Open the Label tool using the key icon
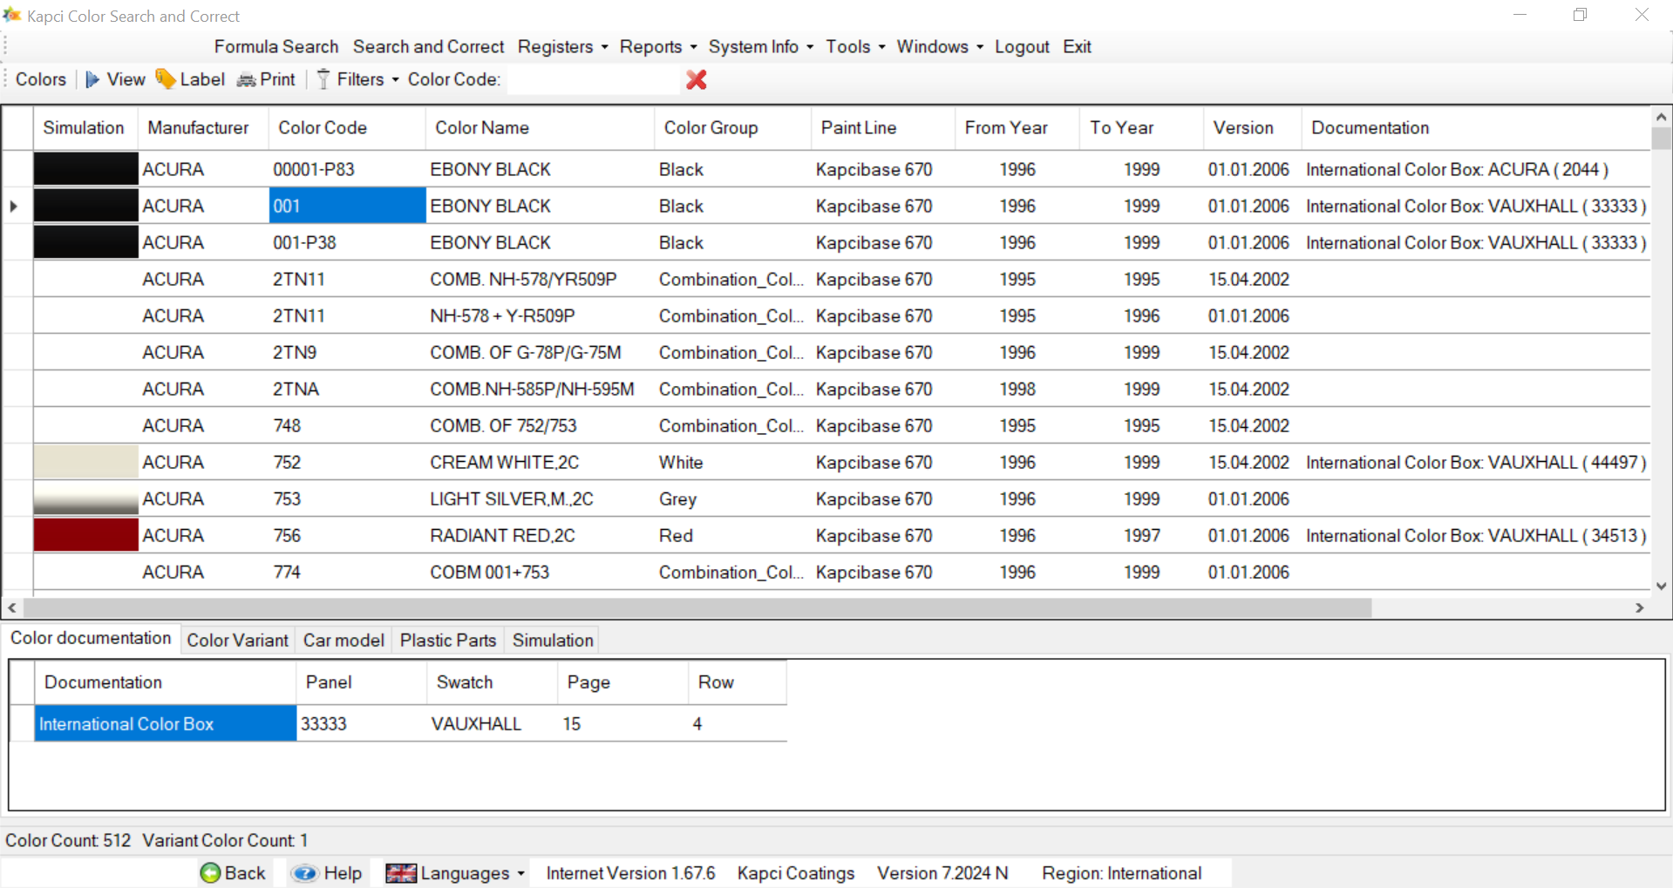This screenshot has width=1673, height=888. tap(166, 78)
